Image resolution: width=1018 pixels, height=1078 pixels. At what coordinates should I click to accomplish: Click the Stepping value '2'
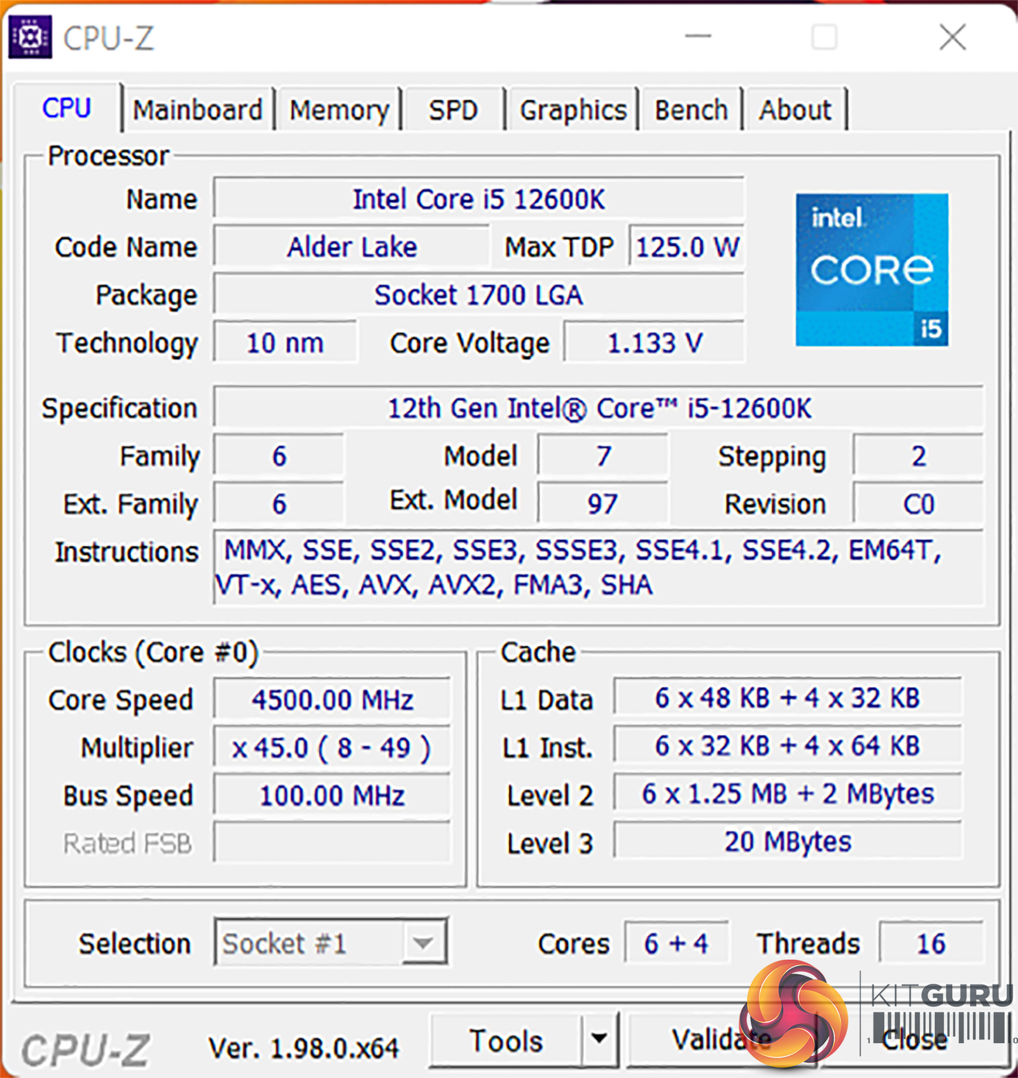[x=918, y=456]
